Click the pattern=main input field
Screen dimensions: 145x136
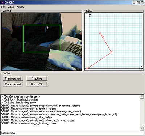[72, 133]
